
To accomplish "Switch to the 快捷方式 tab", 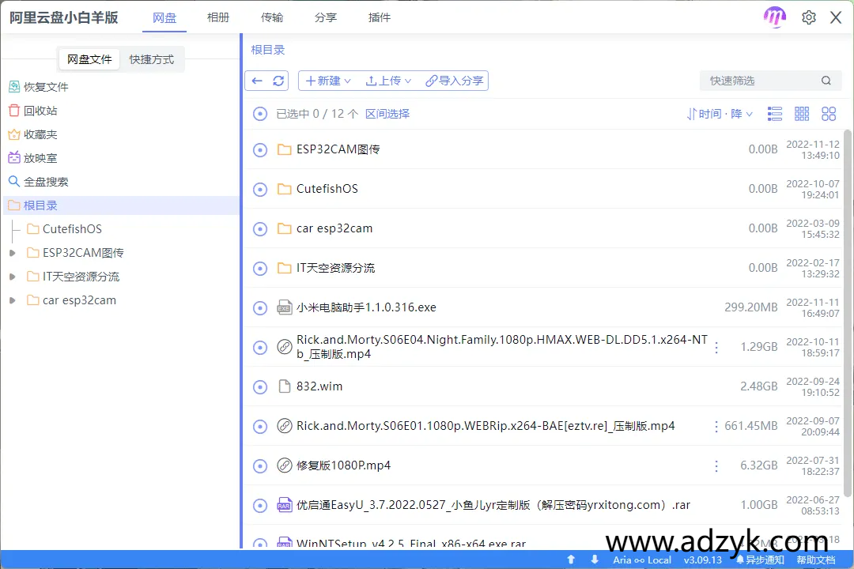I will coord(152,58).
